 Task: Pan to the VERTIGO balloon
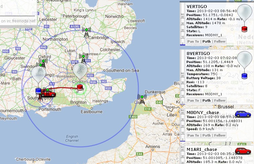193,42
